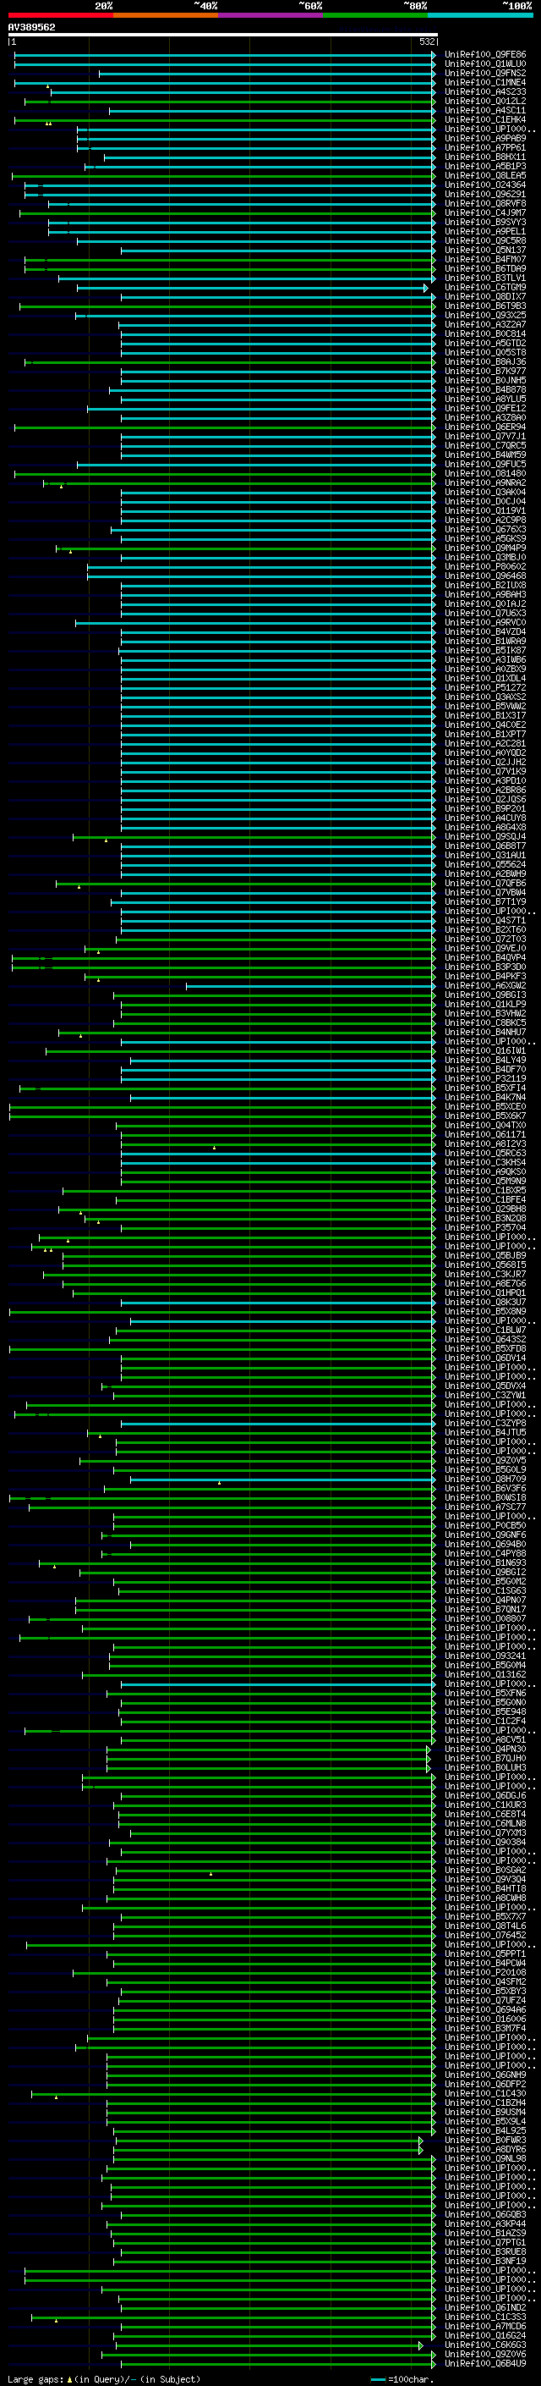Open the UniRef100_C1C2F4 hit
The height and width of the screenshot is (2386, 541).
tap(484, 1721)
